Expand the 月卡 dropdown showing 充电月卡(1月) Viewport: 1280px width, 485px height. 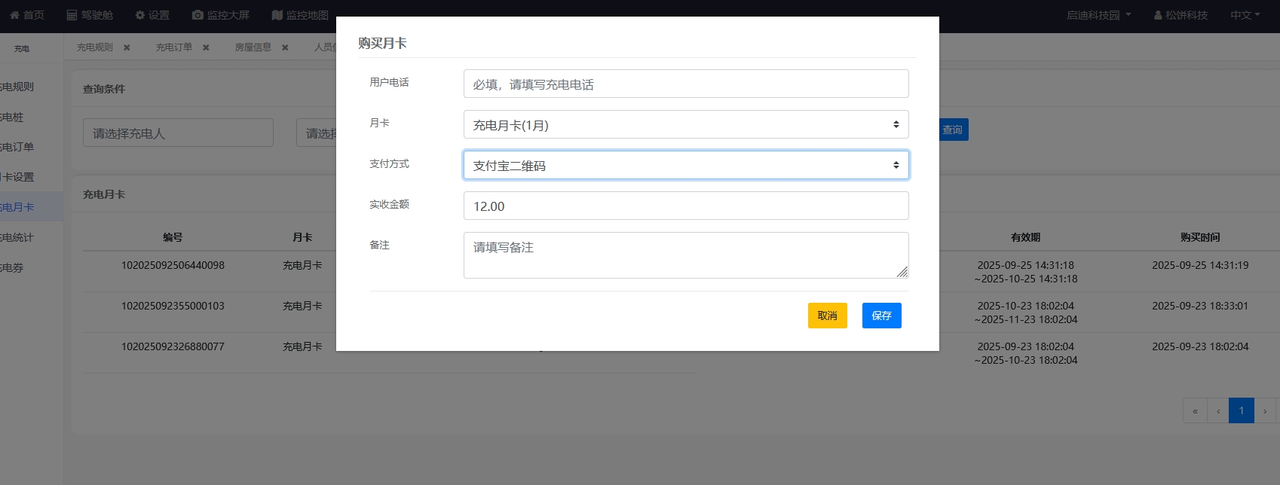click(685, 125)
